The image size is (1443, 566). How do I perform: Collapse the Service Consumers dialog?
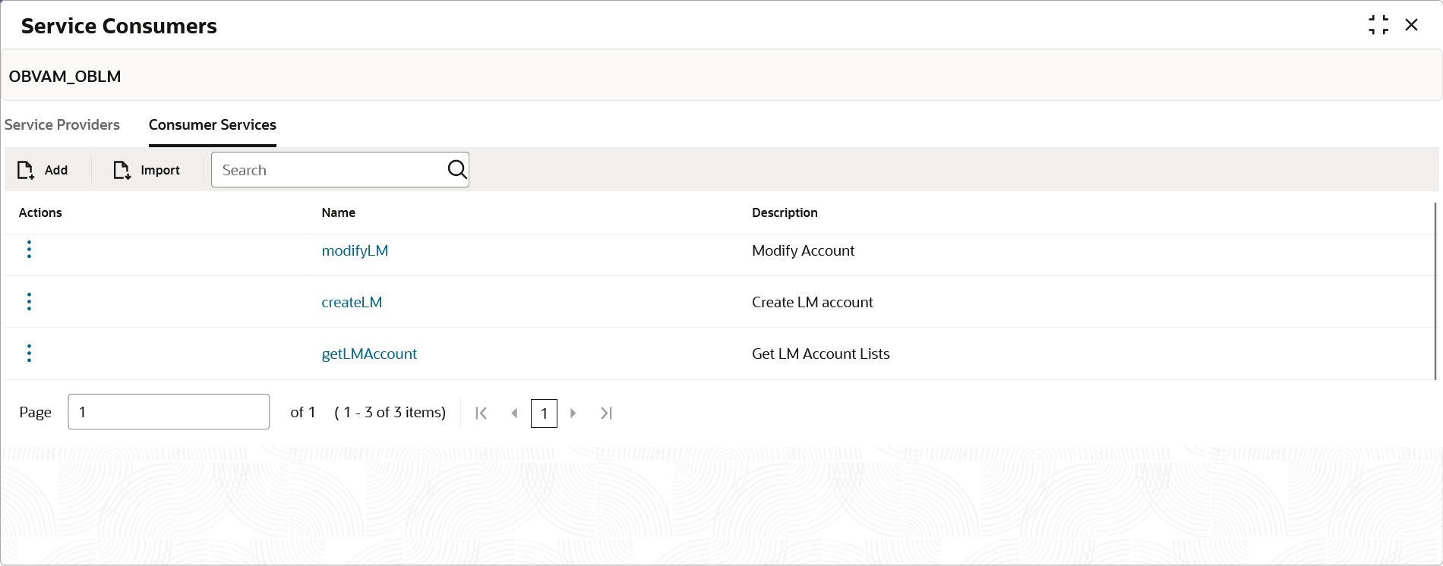click(x=1378, y=25)
